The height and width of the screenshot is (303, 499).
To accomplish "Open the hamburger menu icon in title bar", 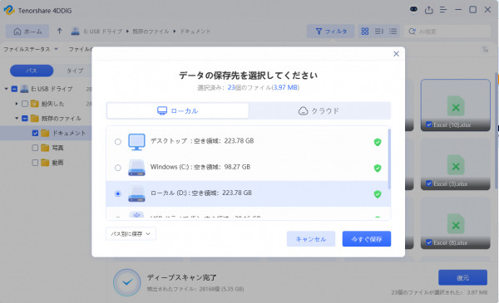I will pyautogui.click(x=443, y=10).
